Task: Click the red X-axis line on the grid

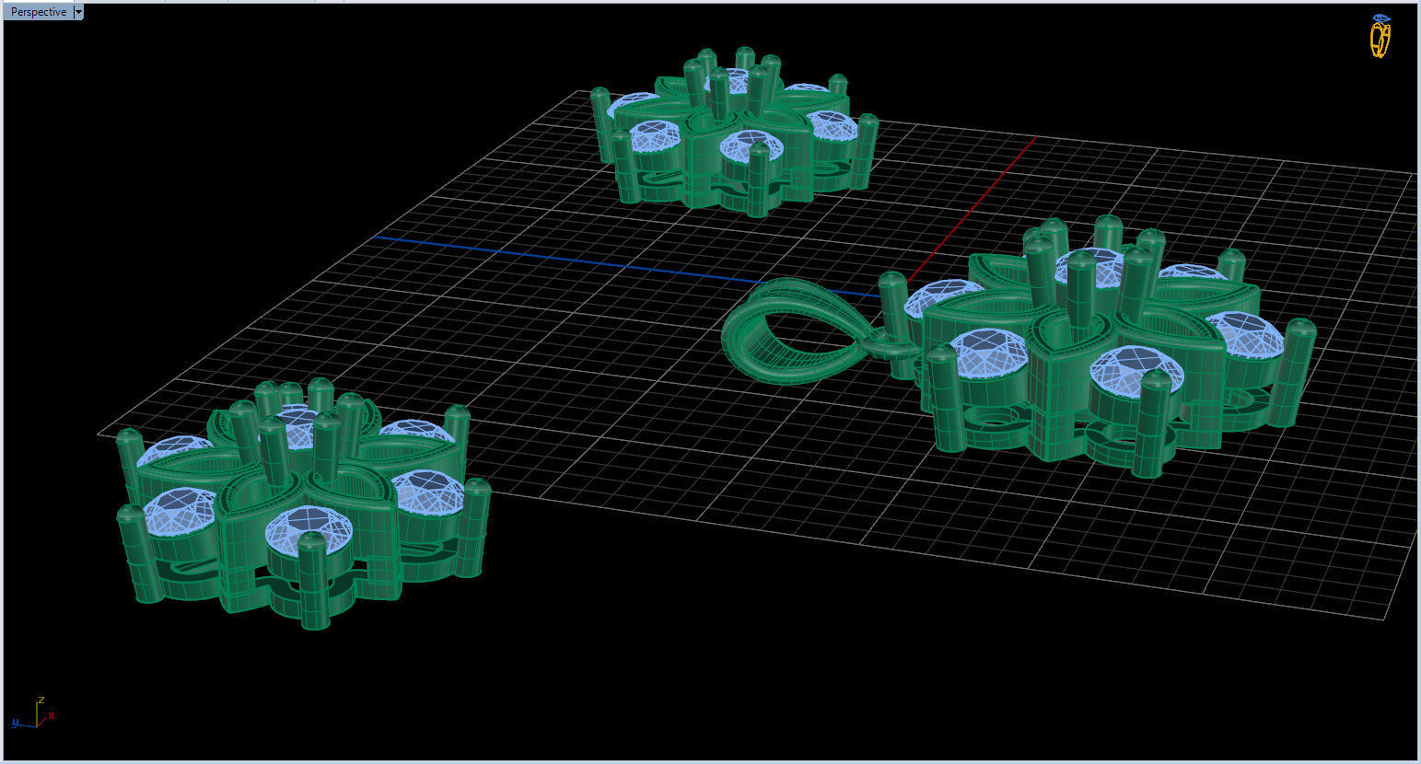Action: pyautogui.click(x=973, y=209)
